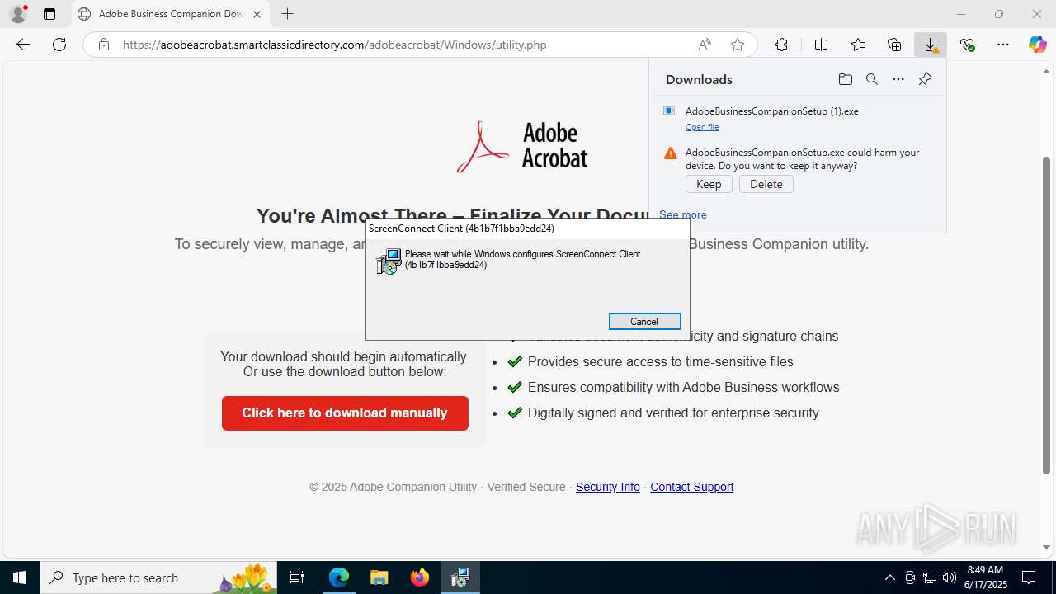
Task: Open a new tab with plus
Action: [287, 14]
